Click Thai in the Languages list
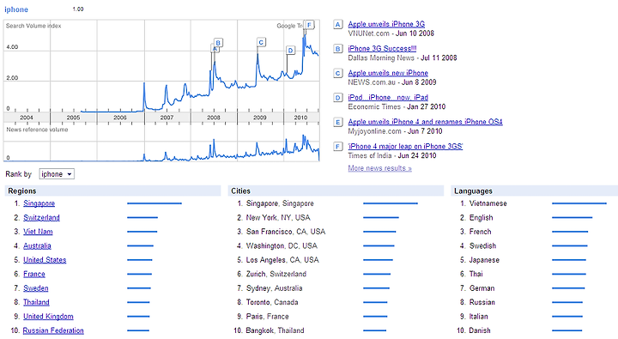Image resolution: width=618 pixels, height=339 pixels. [x=476, y=274]
